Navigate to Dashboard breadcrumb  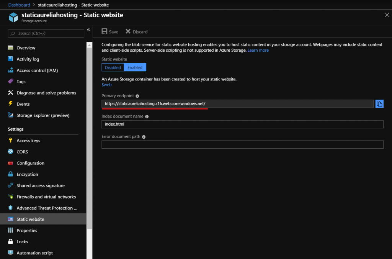pyautogui.click(x=19, y=5)
